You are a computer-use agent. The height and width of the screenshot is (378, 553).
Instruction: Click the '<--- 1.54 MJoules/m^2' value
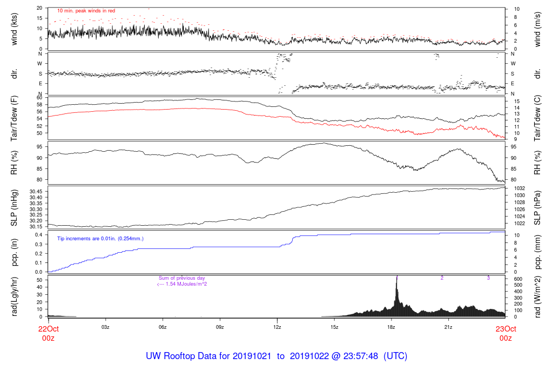tap(181, 284)
